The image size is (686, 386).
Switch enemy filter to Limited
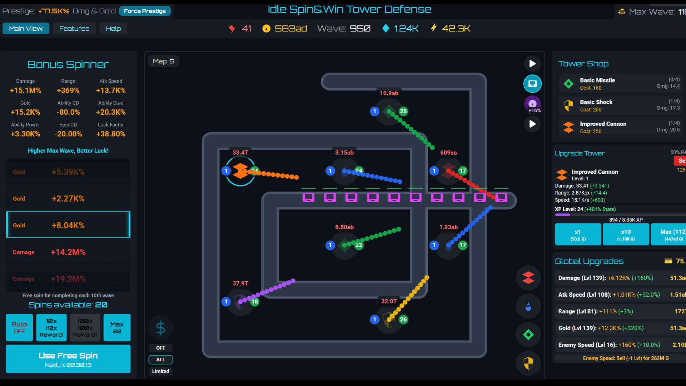pyautogui.click(x=160, y=371)
